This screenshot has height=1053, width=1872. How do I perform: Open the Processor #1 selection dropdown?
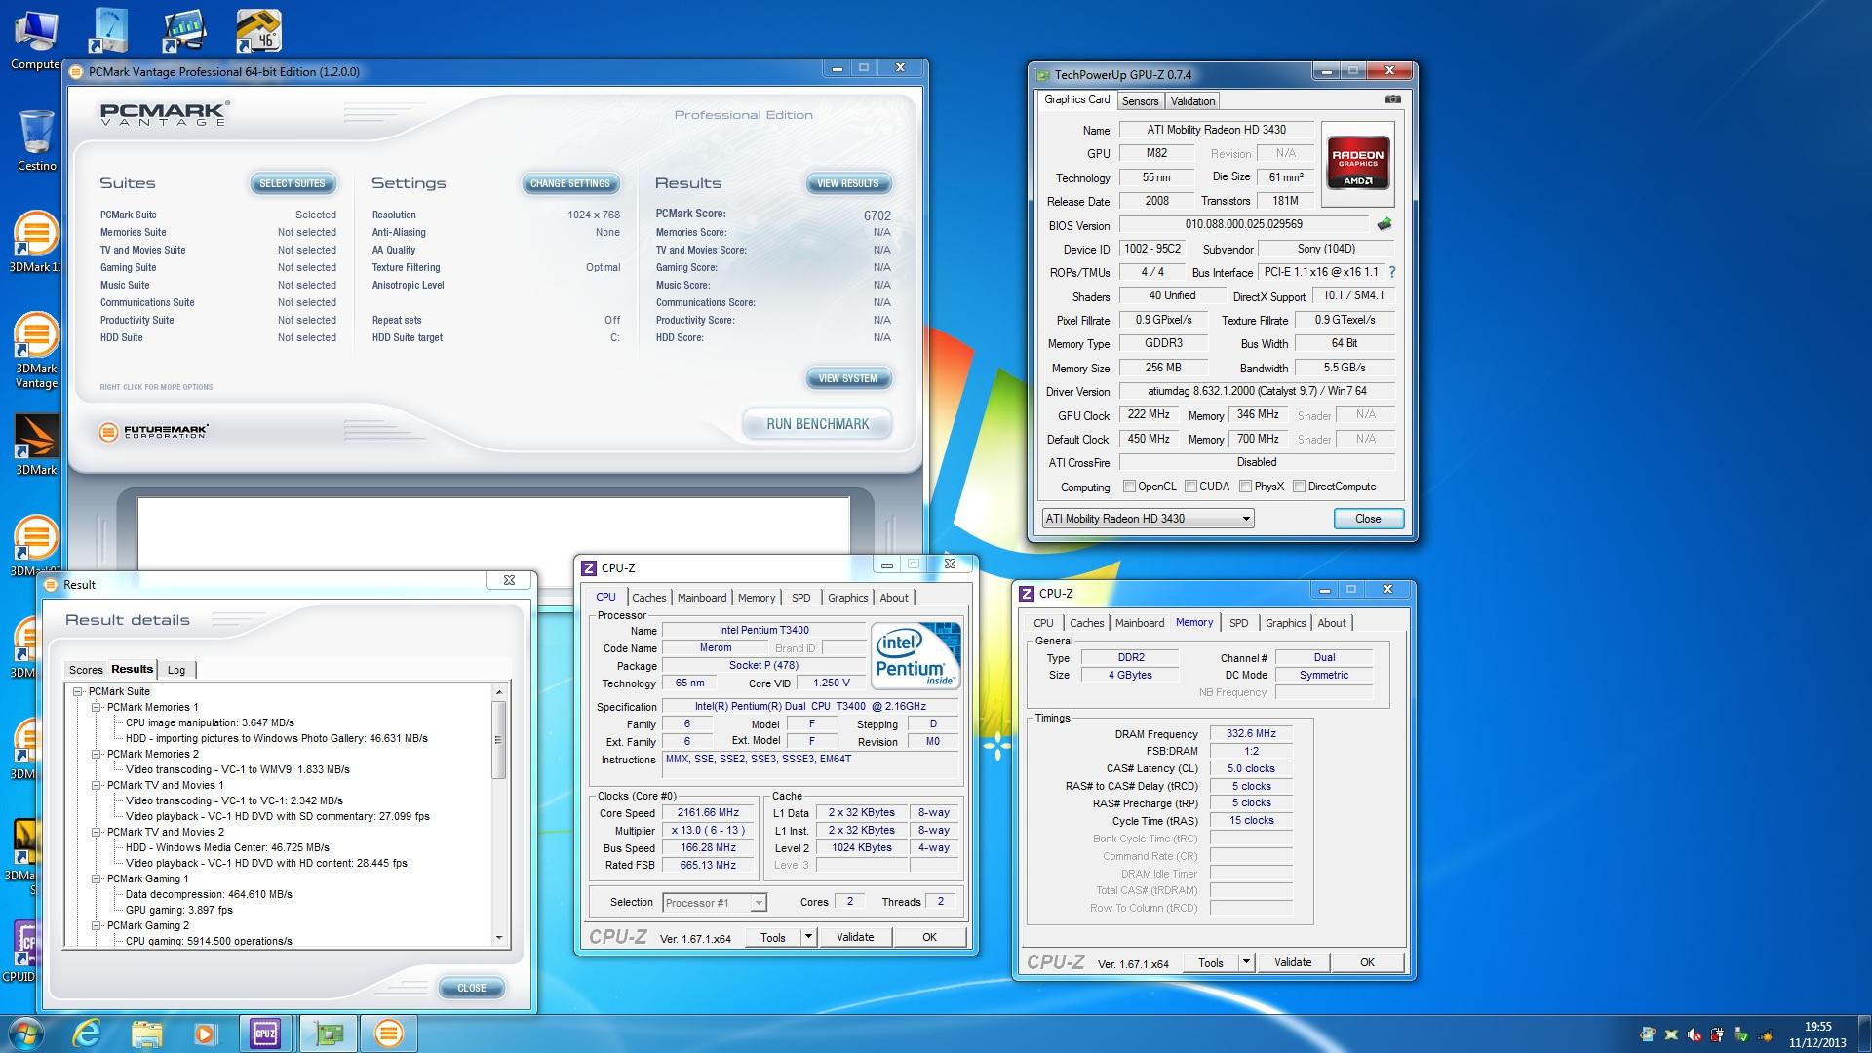715,903
